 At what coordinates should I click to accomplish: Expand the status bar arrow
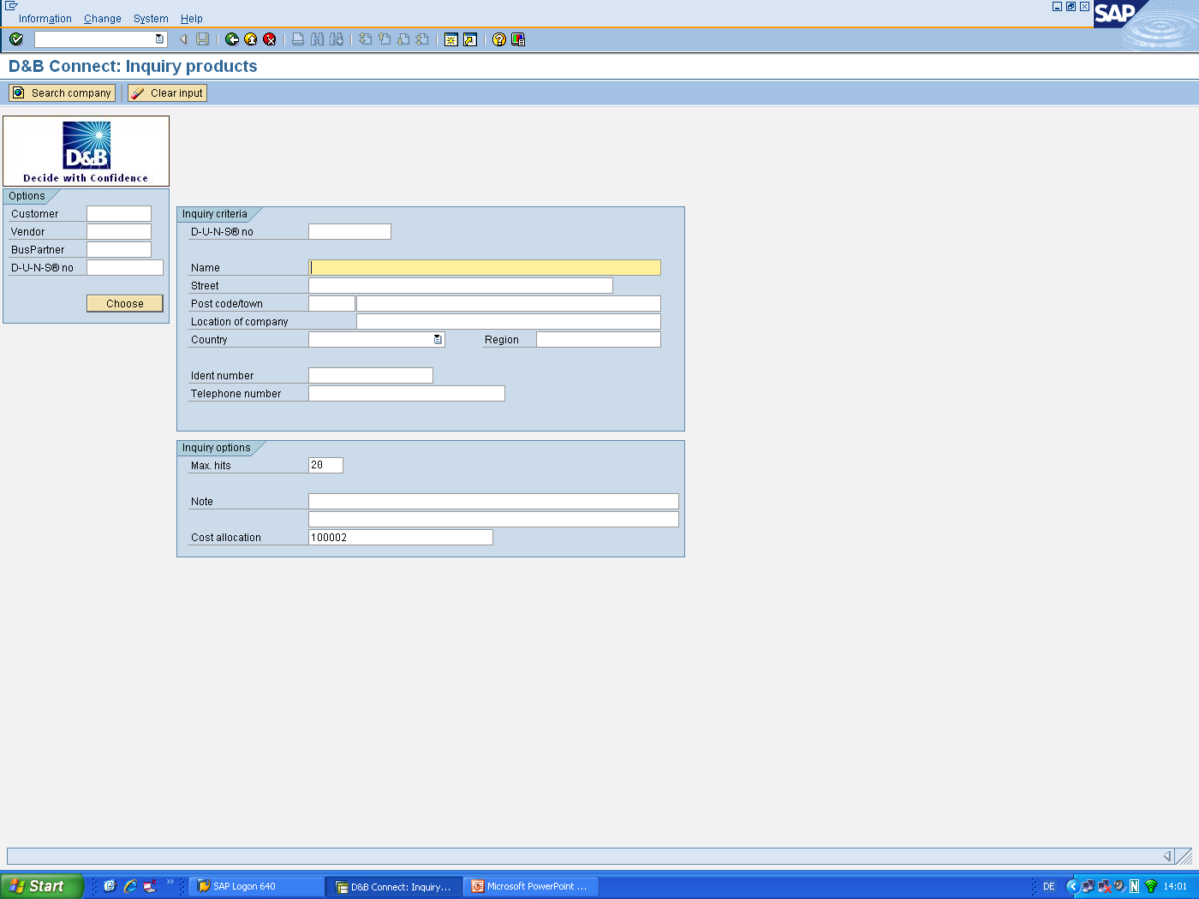click(1167, 856)
